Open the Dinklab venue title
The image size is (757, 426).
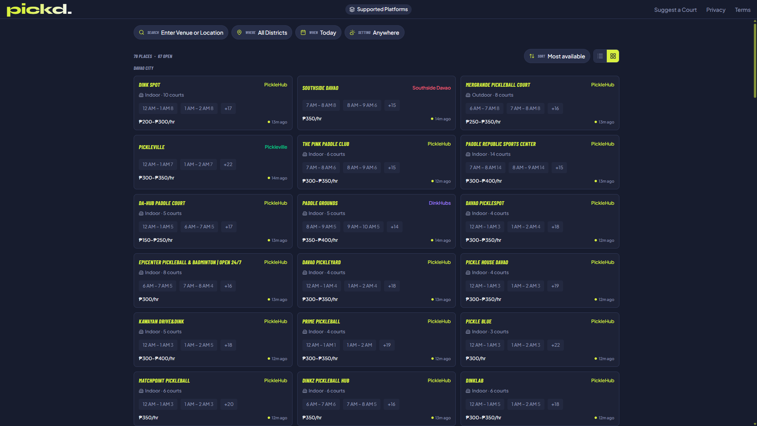click(475, 381)
